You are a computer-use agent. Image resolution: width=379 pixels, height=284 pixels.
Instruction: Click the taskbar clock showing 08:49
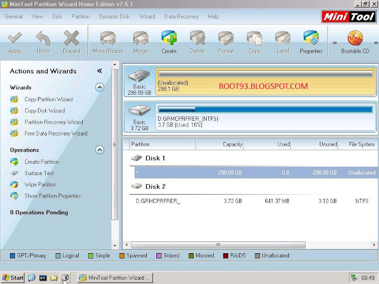[x=368, y=277]
